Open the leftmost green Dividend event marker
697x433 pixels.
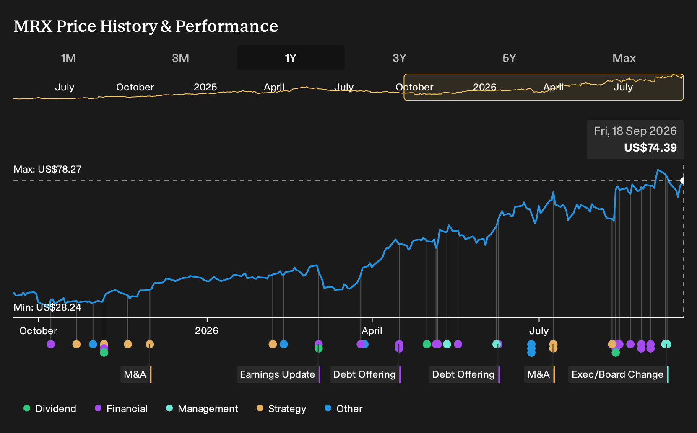[x=104, y=353]
